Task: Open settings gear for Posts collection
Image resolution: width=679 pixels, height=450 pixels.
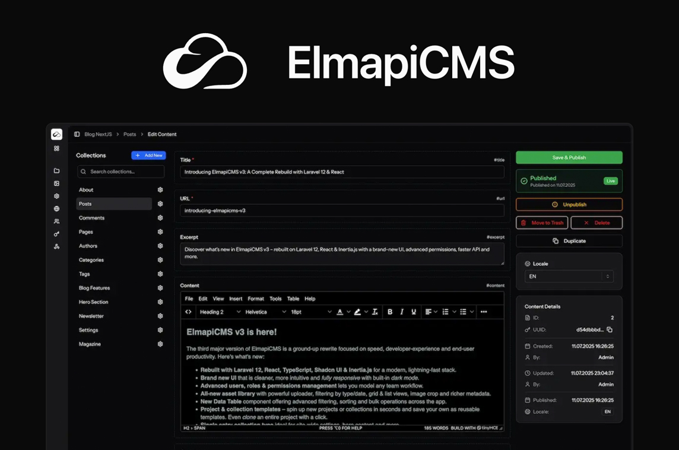Action: (160, 204)
